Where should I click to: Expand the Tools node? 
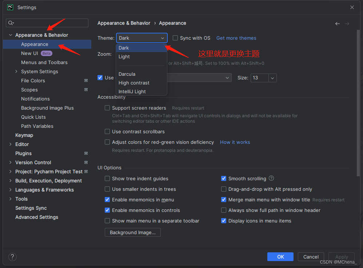click(x=11, y=199)
